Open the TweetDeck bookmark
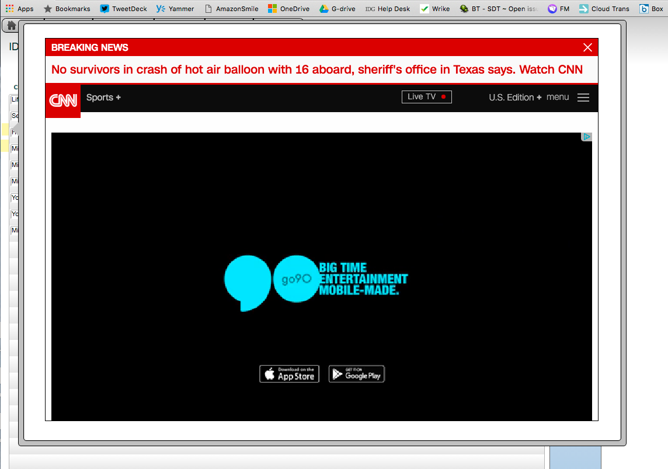 tap(123, 9)
